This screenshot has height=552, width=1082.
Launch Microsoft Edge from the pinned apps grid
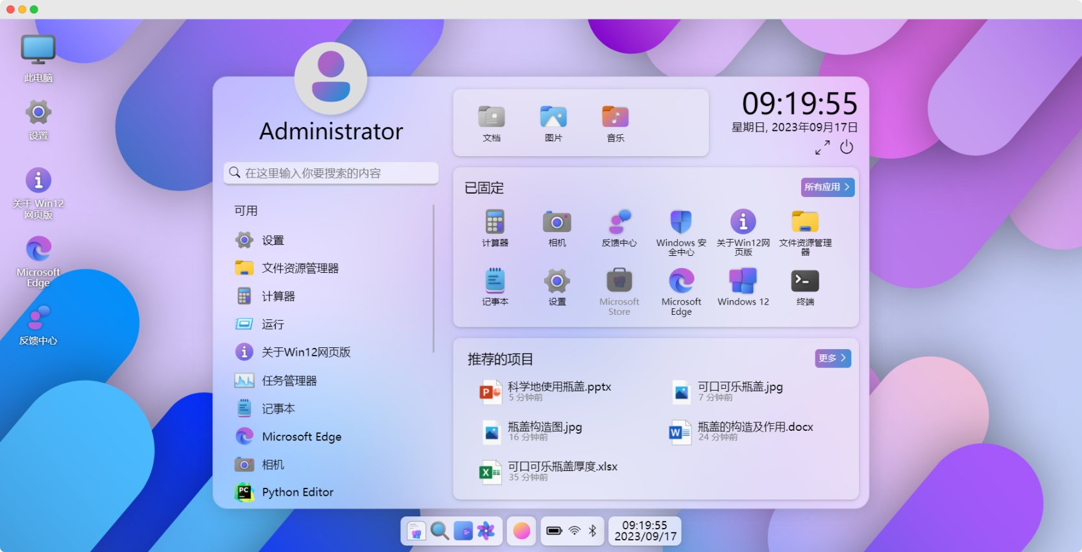(681, 292)
